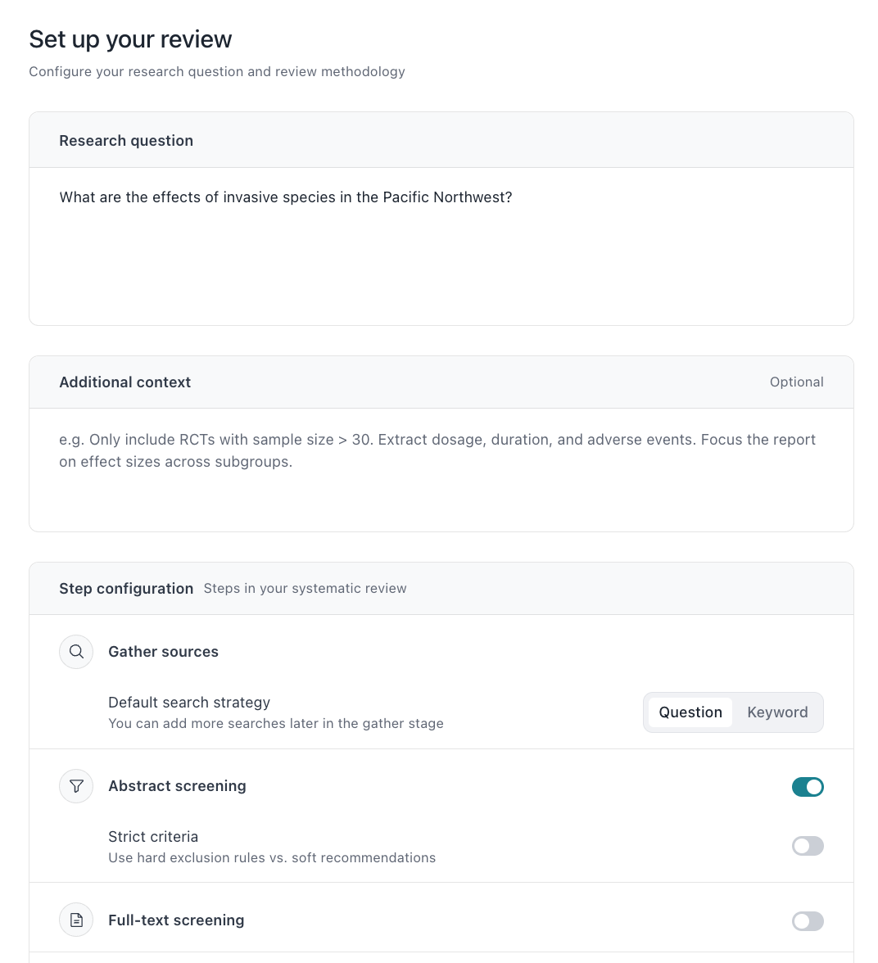Click the Additional context header label
The image size is (878, 963).
tap(124, 382)
